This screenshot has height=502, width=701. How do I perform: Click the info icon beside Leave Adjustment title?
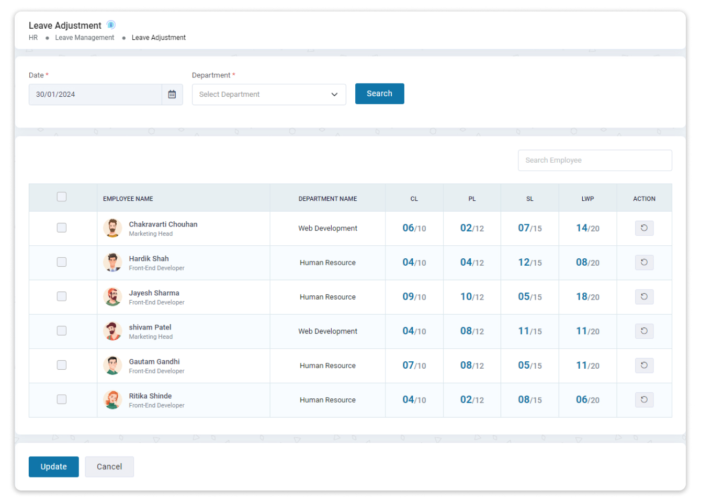(x=111, y=25)
